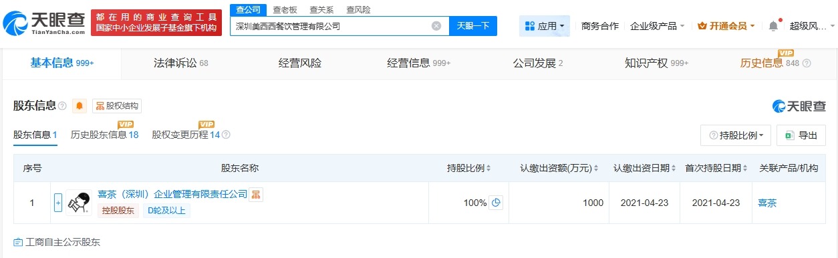Screen dimensions: 838x258
Task: Click the 控股股东 tag
Action: pyautogui.click(x=118, y=211)
